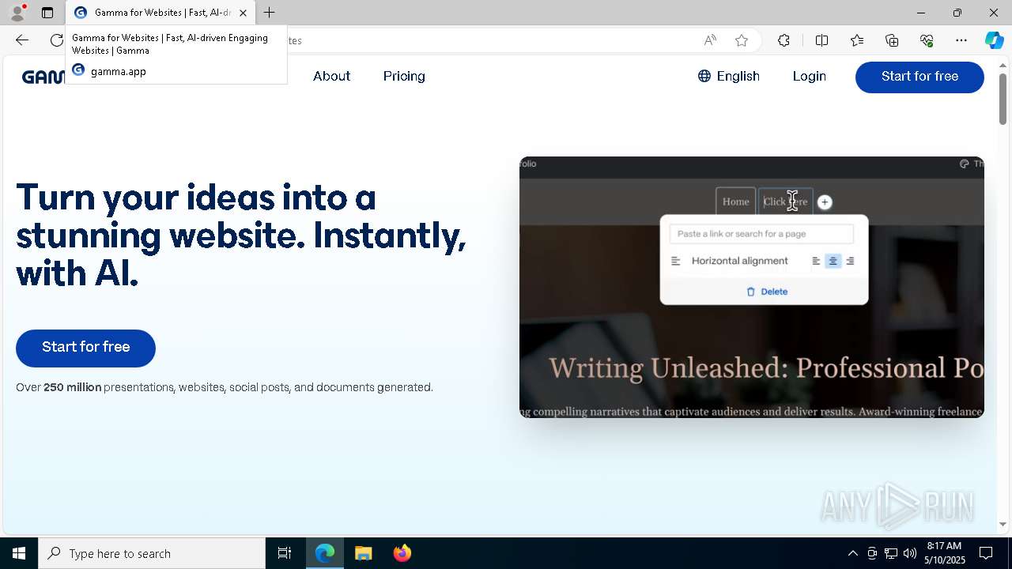Screen dimensions: 1012x569
Task: Select left horizontal alignment icon
Action: [816, 261]
